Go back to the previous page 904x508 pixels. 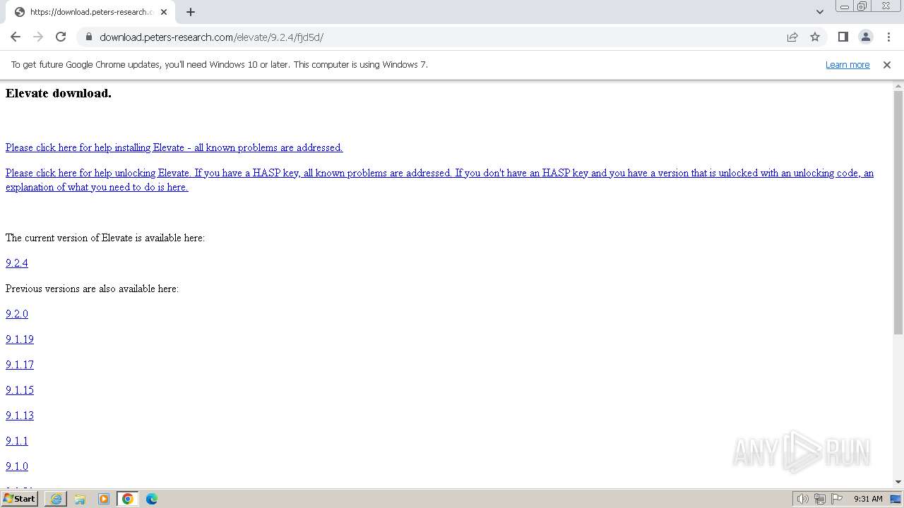(x=16, y=37)
